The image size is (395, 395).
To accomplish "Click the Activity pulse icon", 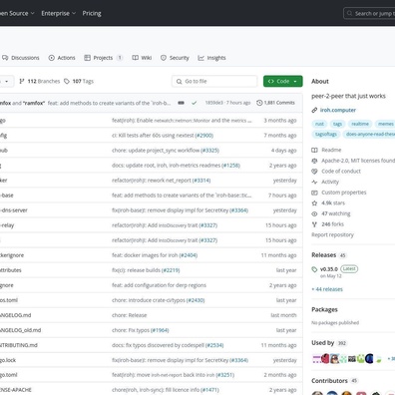I will coord(314,182).
